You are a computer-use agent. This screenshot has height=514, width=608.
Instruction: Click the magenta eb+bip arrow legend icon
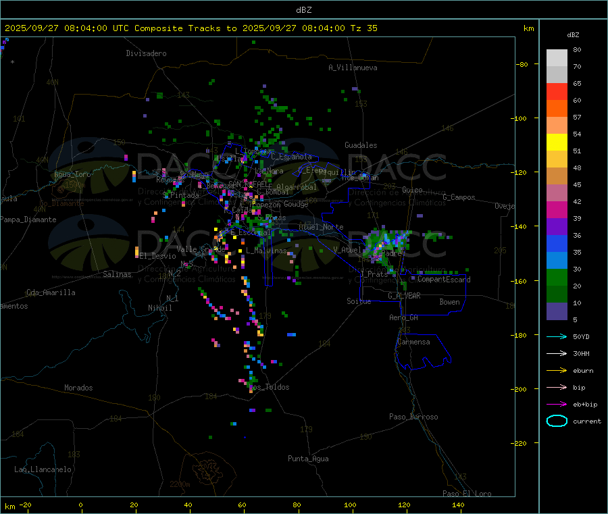pos(557,405)
